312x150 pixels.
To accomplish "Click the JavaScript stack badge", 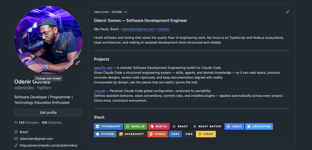I will pyautogui.click(x=132, y=134).
